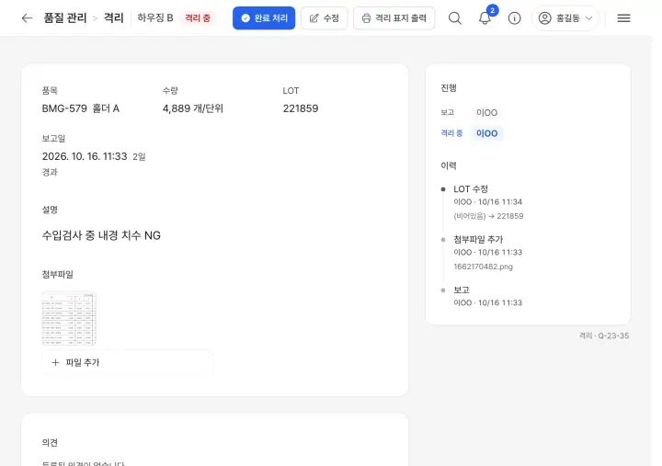Select the 격리 breadcrumb item
Screen dimensions: 662x466
(x=114, y=17)
